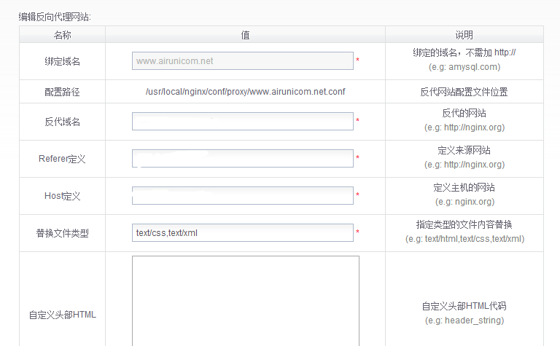Focus the 自定义头部HTML textarea
This screenshot has width=560, height=346.
click(x=245, y=300)
